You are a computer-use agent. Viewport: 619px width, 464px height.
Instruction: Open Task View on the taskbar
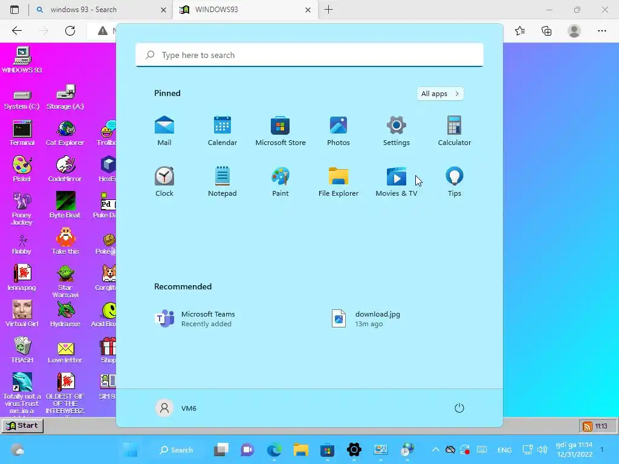coord(221,449)
